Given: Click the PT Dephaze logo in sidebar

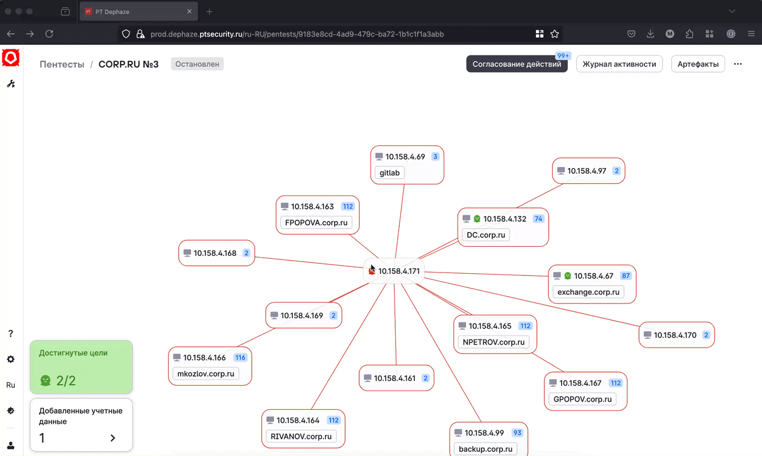Looking at the screenshot, I should [11, 58].
